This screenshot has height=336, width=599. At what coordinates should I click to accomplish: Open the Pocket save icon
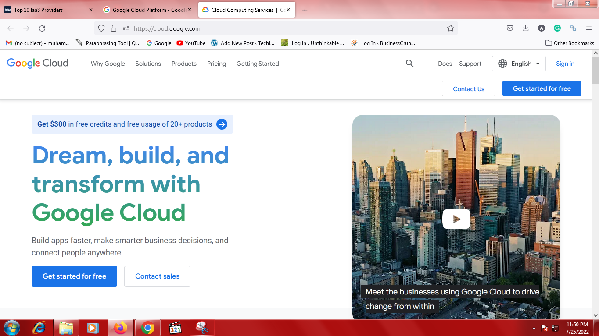(510, 28)
